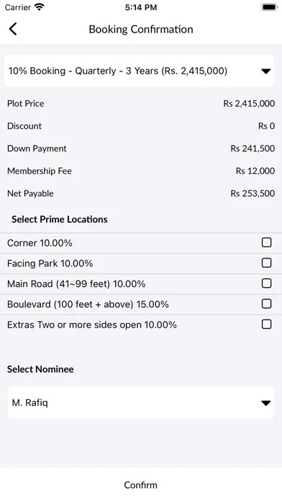The height and width of the screenshot is (502, 282).
Task: Enable the Facing Park 10.00% checkbox
Action: (266, 263)
